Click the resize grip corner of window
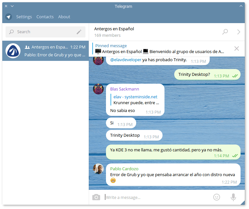The image size is (249, 209). click(242, 202)
